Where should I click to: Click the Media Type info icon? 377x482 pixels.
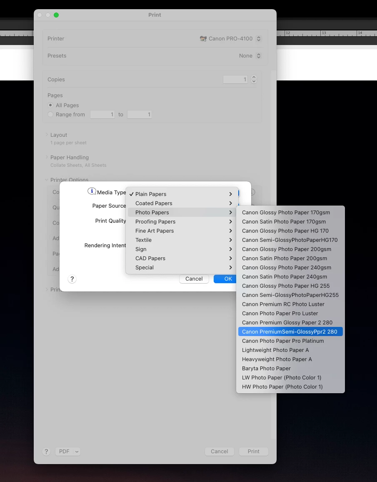(x=92, y=191)
